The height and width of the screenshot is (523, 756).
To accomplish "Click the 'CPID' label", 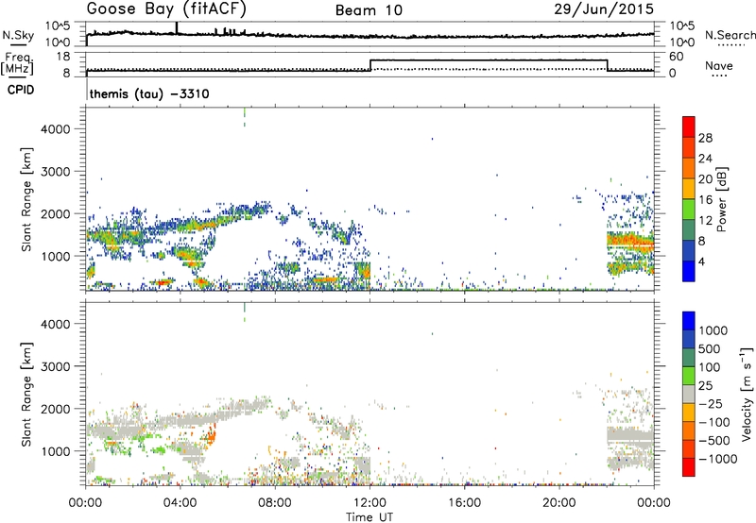I will click(x=21, y=90).
